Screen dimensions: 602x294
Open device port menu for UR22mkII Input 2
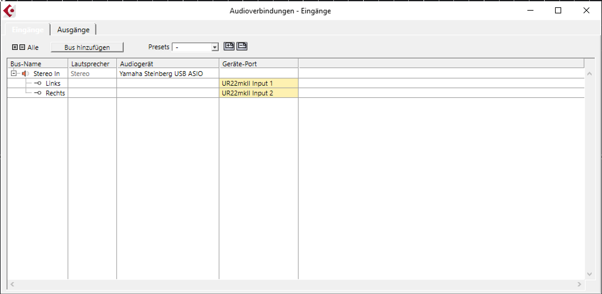click(258, 93)
